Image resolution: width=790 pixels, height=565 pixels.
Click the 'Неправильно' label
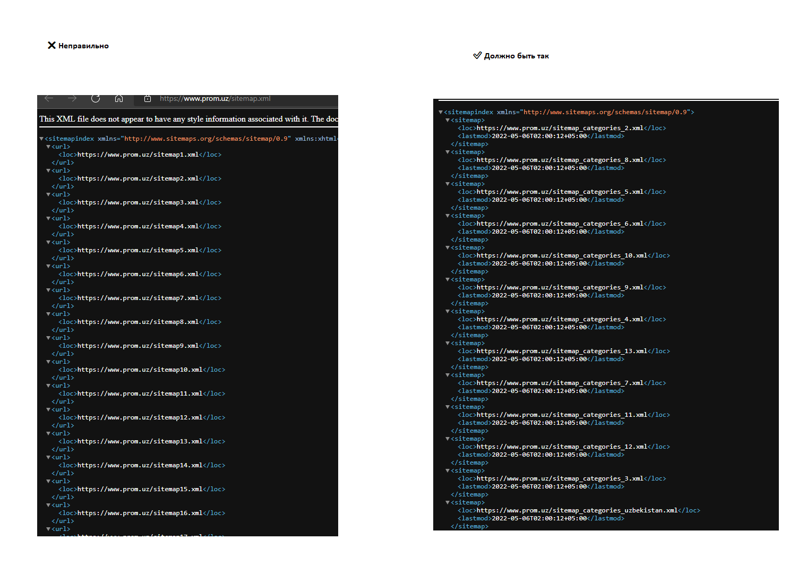tap(83, 46)
